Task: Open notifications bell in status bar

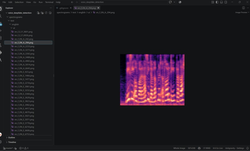Action: [248, 148]
